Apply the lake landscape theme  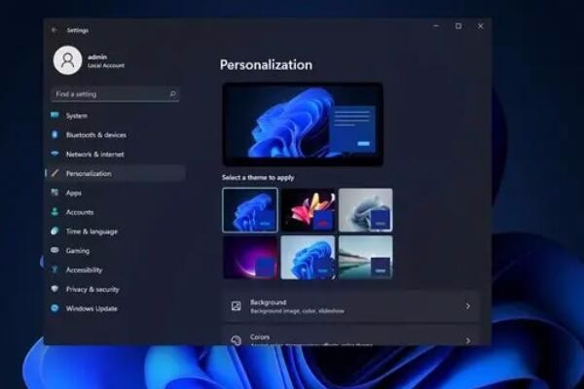click(x=365, y=257)
